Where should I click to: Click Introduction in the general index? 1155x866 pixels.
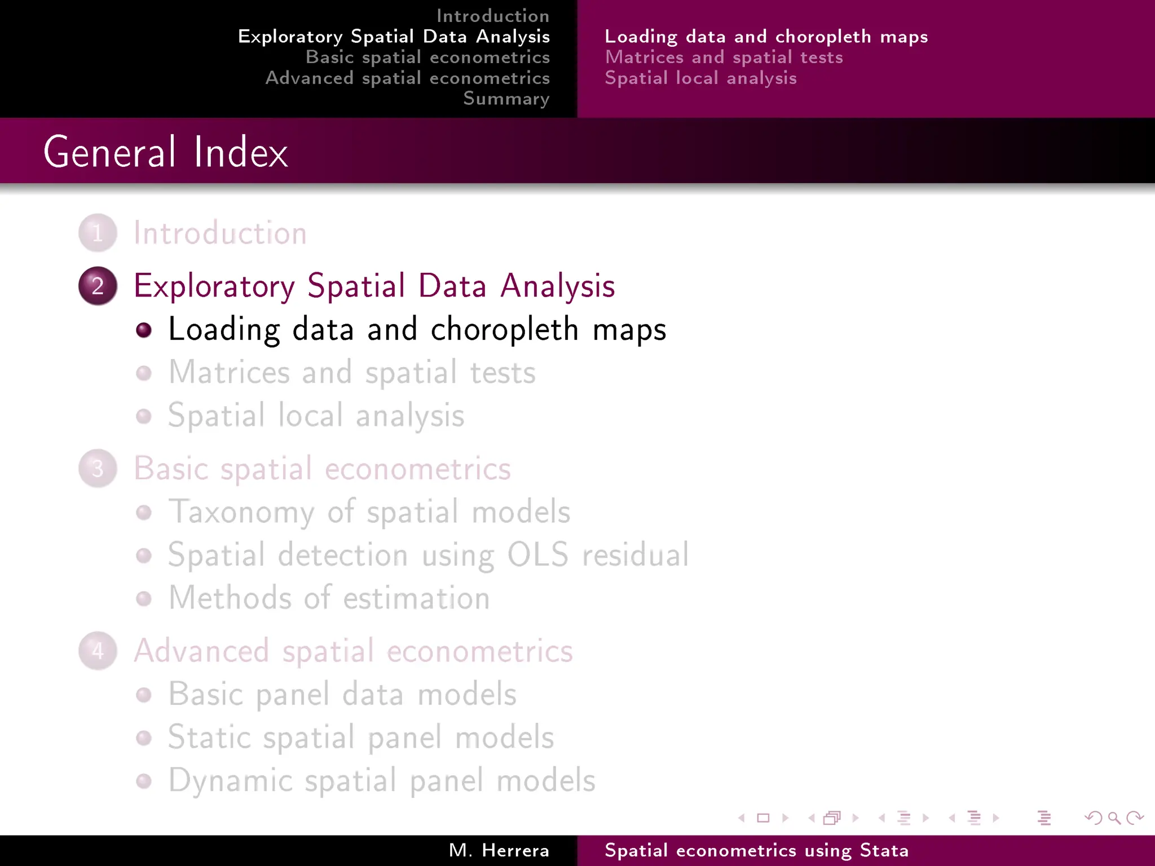[x=221, y=233]
